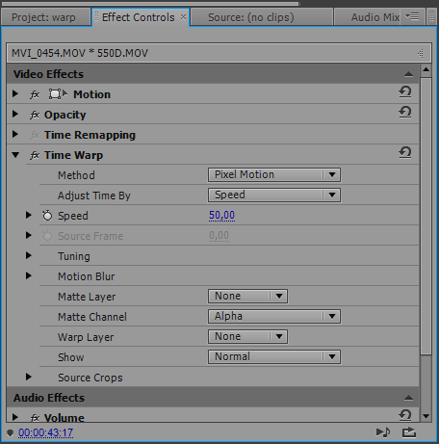Expand the Tuning settings
The height and width of the screenshot is (444, 439).
pyautogui.click(x=29, y=255)
